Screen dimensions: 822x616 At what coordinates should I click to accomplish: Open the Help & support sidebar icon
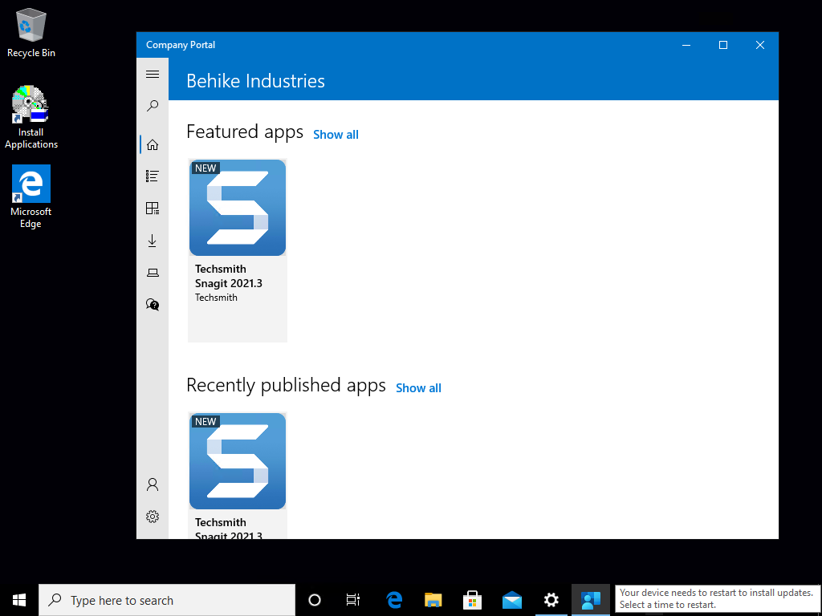pos(153,304)
